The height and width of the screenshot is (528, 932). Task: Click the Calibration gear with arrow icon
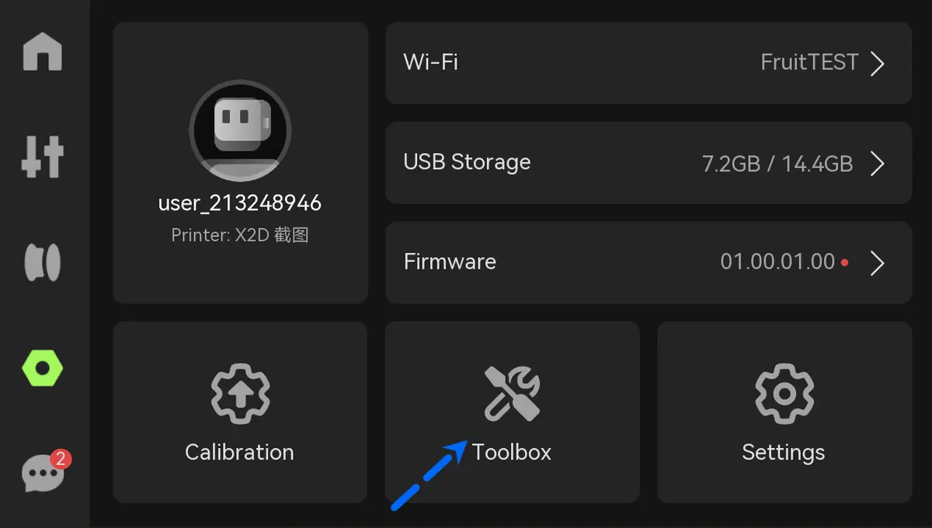(x=240, y=394)
